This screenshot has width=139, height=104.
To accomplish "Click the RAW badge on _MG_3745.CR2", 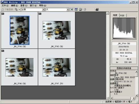I will pyautogui.click(x=40, y=14).
